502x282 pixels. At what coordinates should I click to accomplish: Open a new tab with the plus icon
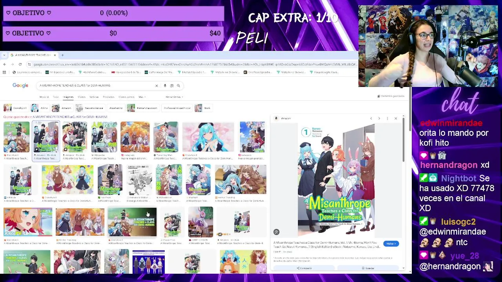pyautogui.click(x=62, y=55)
